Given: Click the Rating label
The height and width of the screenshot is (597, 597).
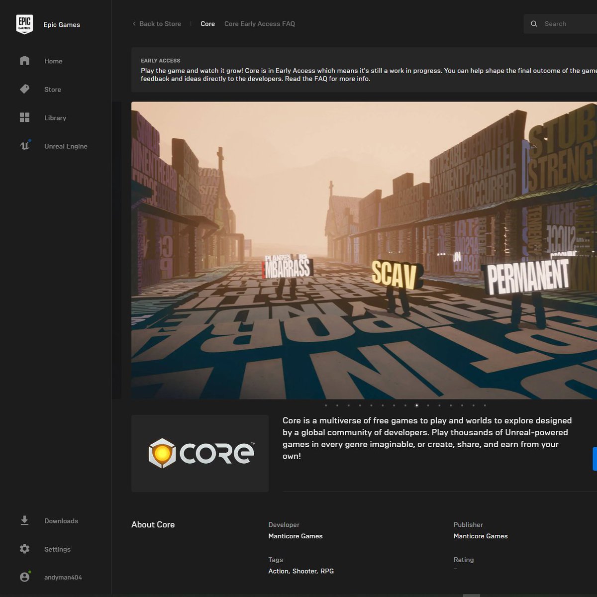Looking at the screenshot, I should coord(464,560).
